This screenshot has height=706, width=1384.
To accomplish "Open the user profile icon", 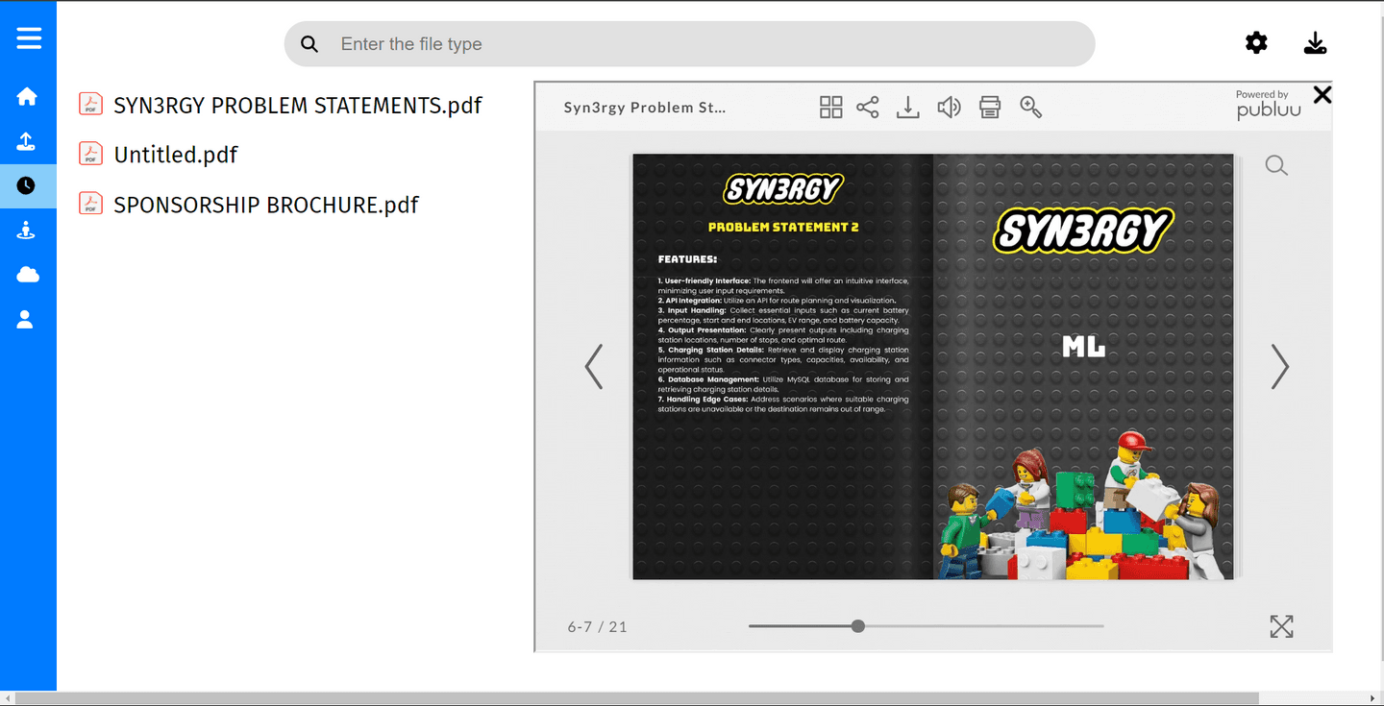I will click(x=26, y=319).
